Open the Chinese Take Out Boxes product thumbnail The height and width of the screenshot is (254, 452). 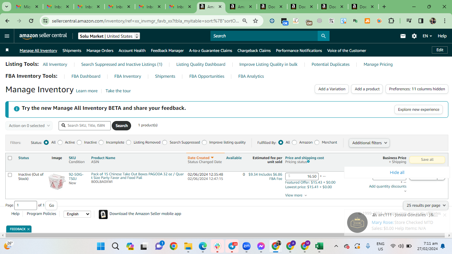pyautogui.click(x=57, y=181)
